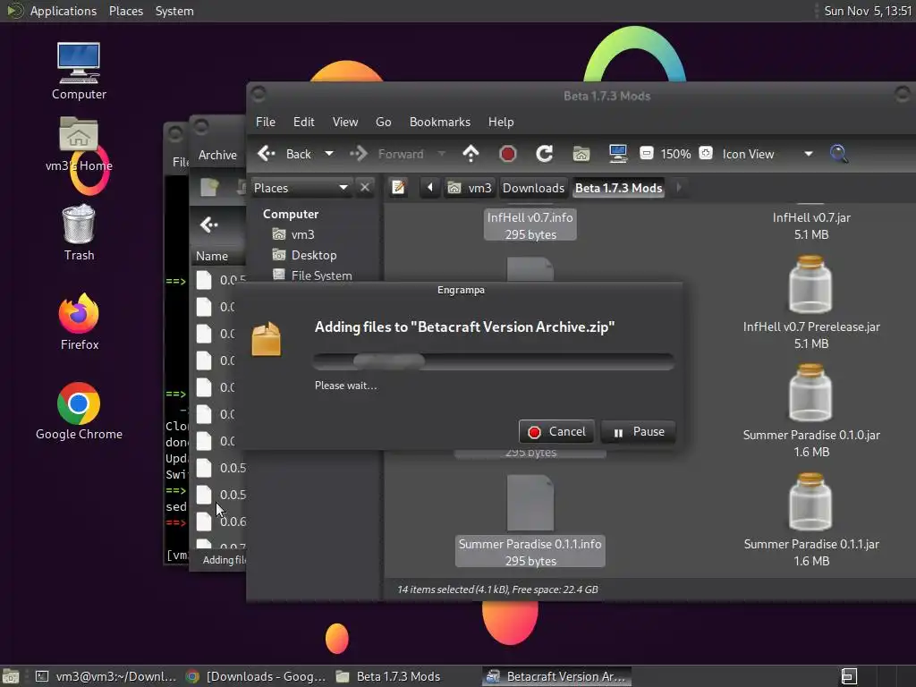
Task: Open the View menu
Action: point(345,122)
